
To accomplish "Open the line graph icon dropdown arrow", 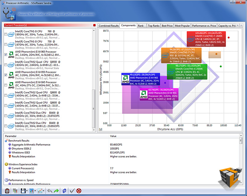I will tap(44, 191).
